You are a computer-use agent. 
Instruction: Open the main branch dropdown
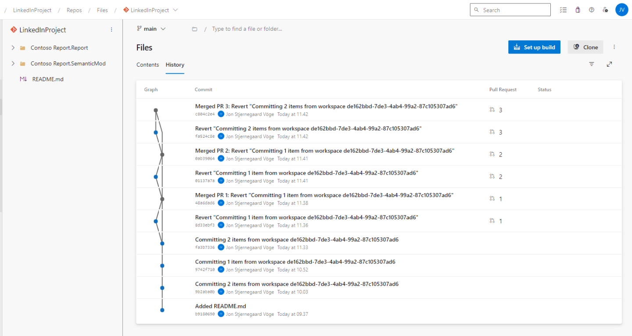tap(151, 29)
